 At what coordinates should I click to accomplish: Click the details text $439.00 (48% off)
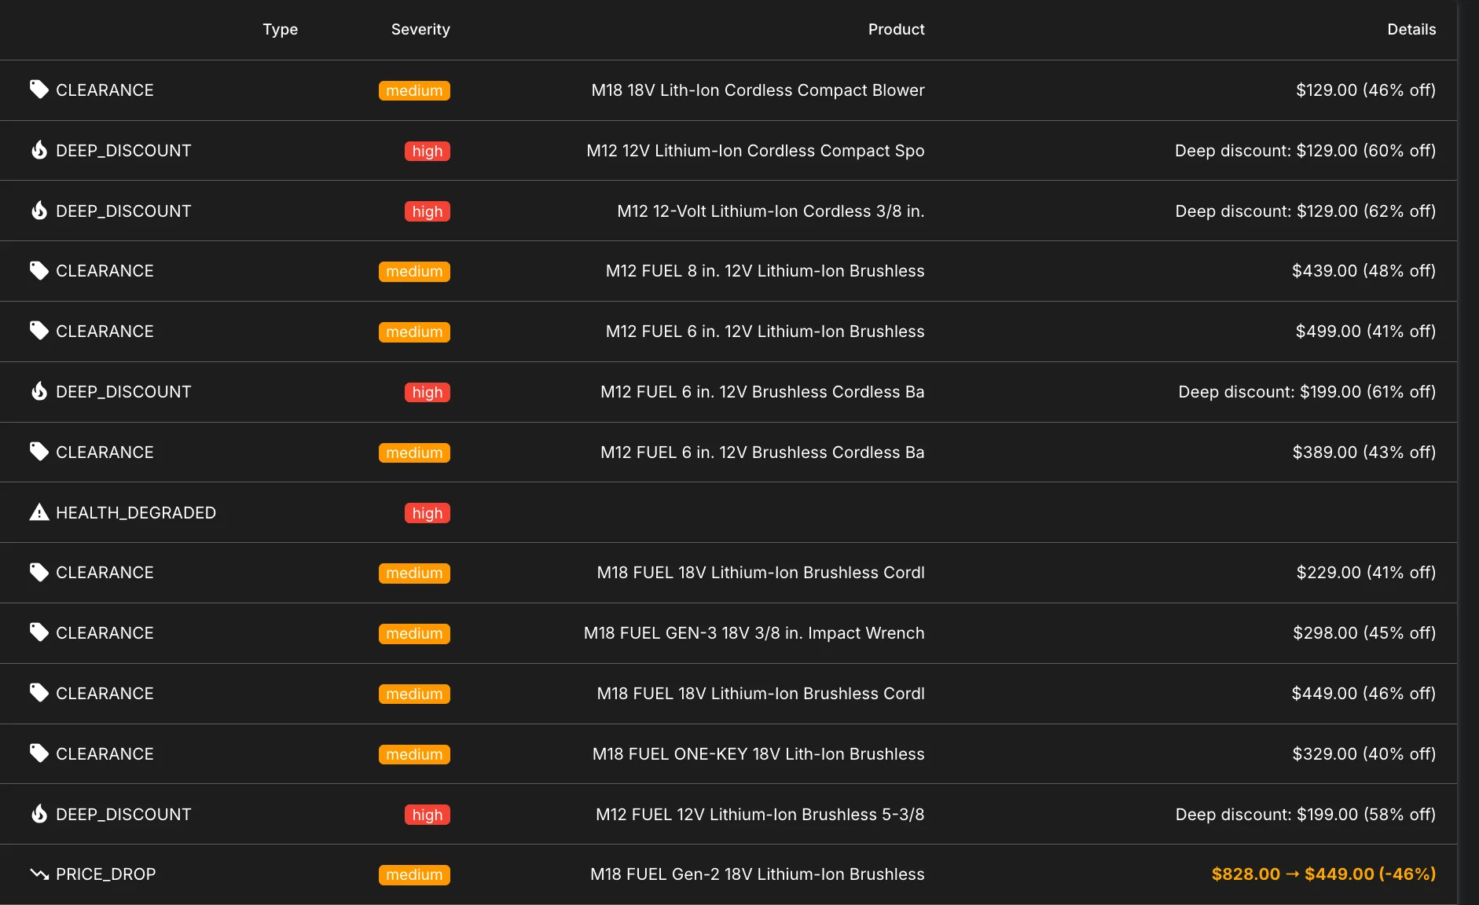(x=1364, y=271)
